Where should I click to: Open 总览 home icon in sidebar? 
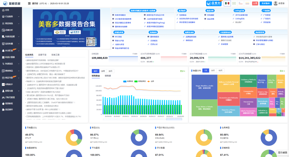click(3, 10)
